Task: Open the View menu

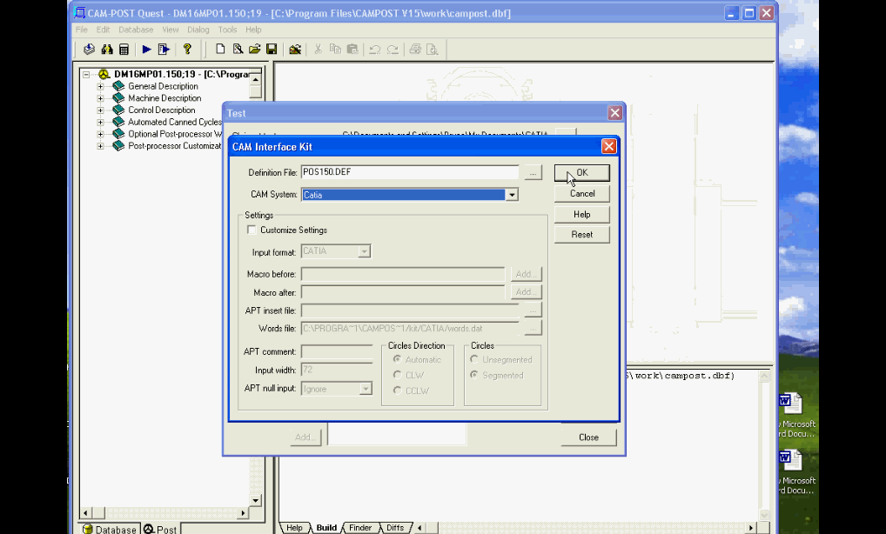Action: click(x=170, y=30)
